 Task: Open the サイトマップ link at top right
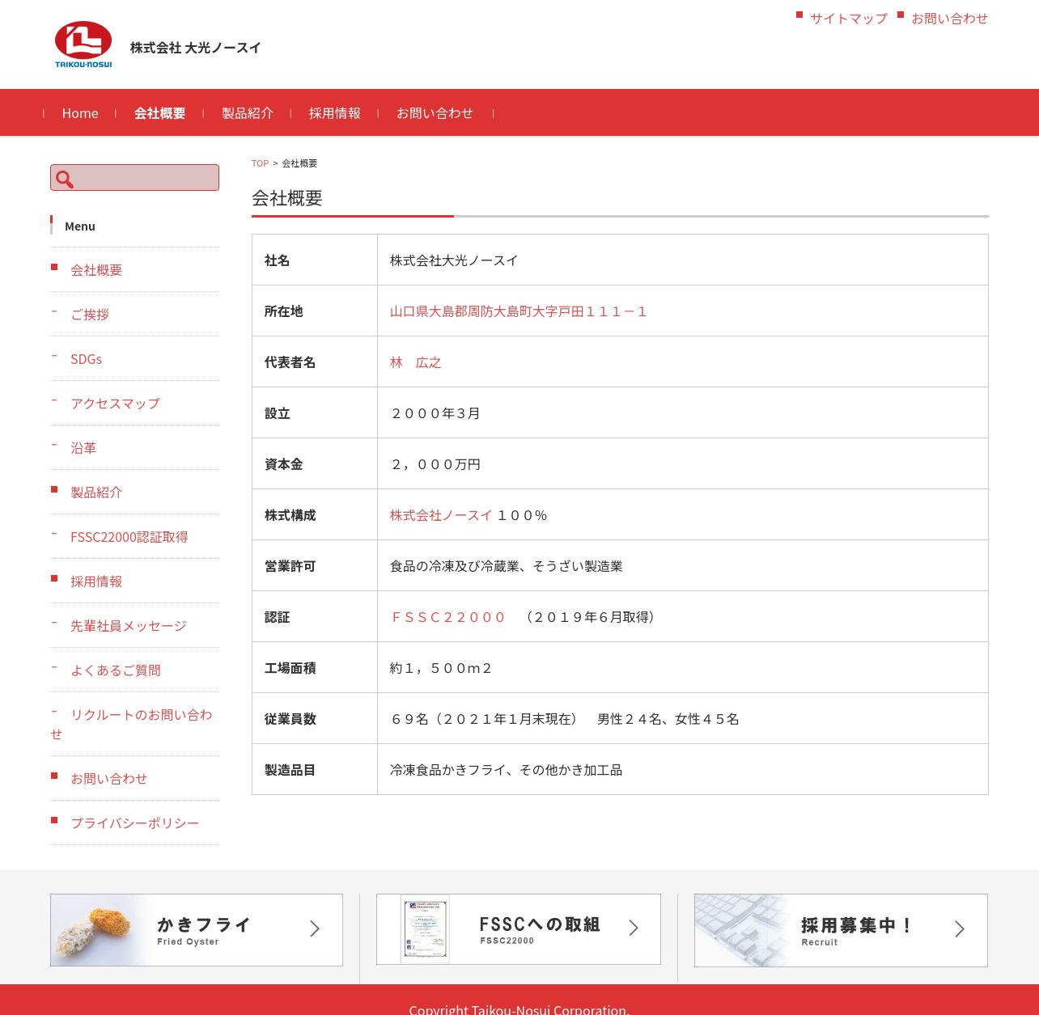point(849,19)
